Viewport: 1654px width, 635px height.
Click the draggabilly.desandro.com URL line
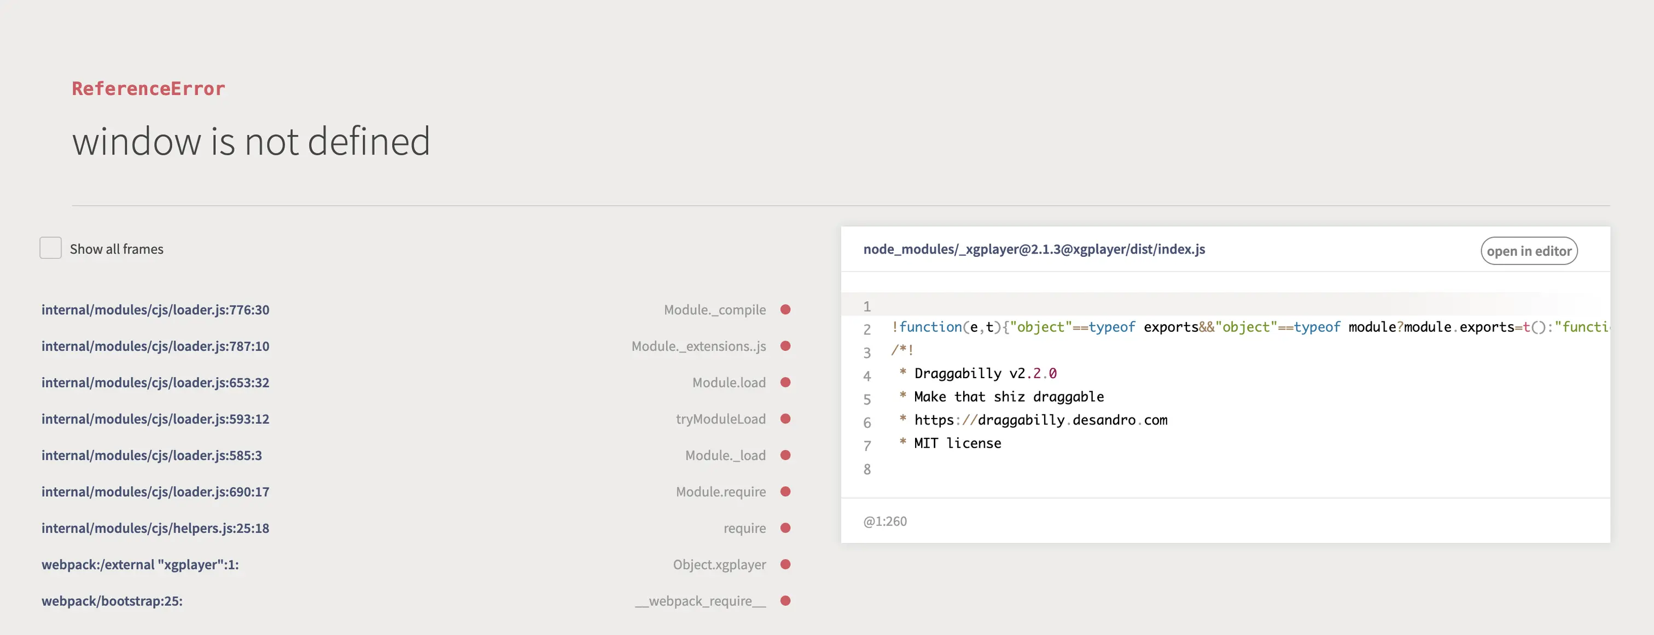pos(1033,420)
